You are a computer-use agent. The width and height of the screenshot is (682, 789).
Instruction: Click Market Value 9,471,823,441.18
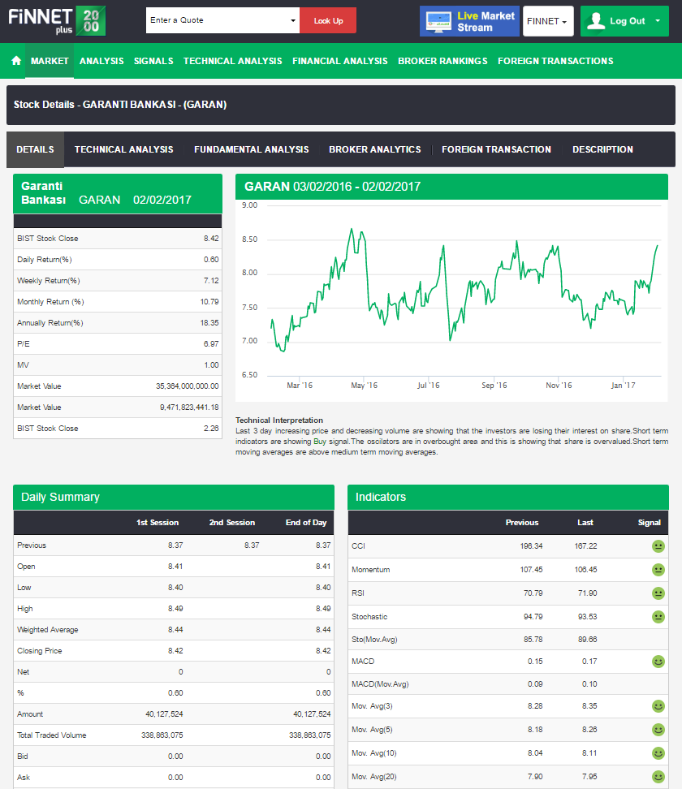tap(189, 407)
